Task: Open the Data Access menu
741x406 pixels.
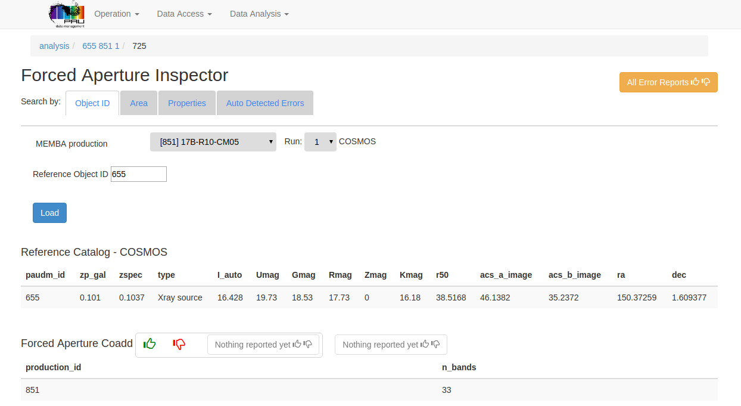Action: (185, 14)
